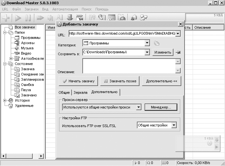Click Закачать позже button

pyautogui.click(x=120, y=81)
